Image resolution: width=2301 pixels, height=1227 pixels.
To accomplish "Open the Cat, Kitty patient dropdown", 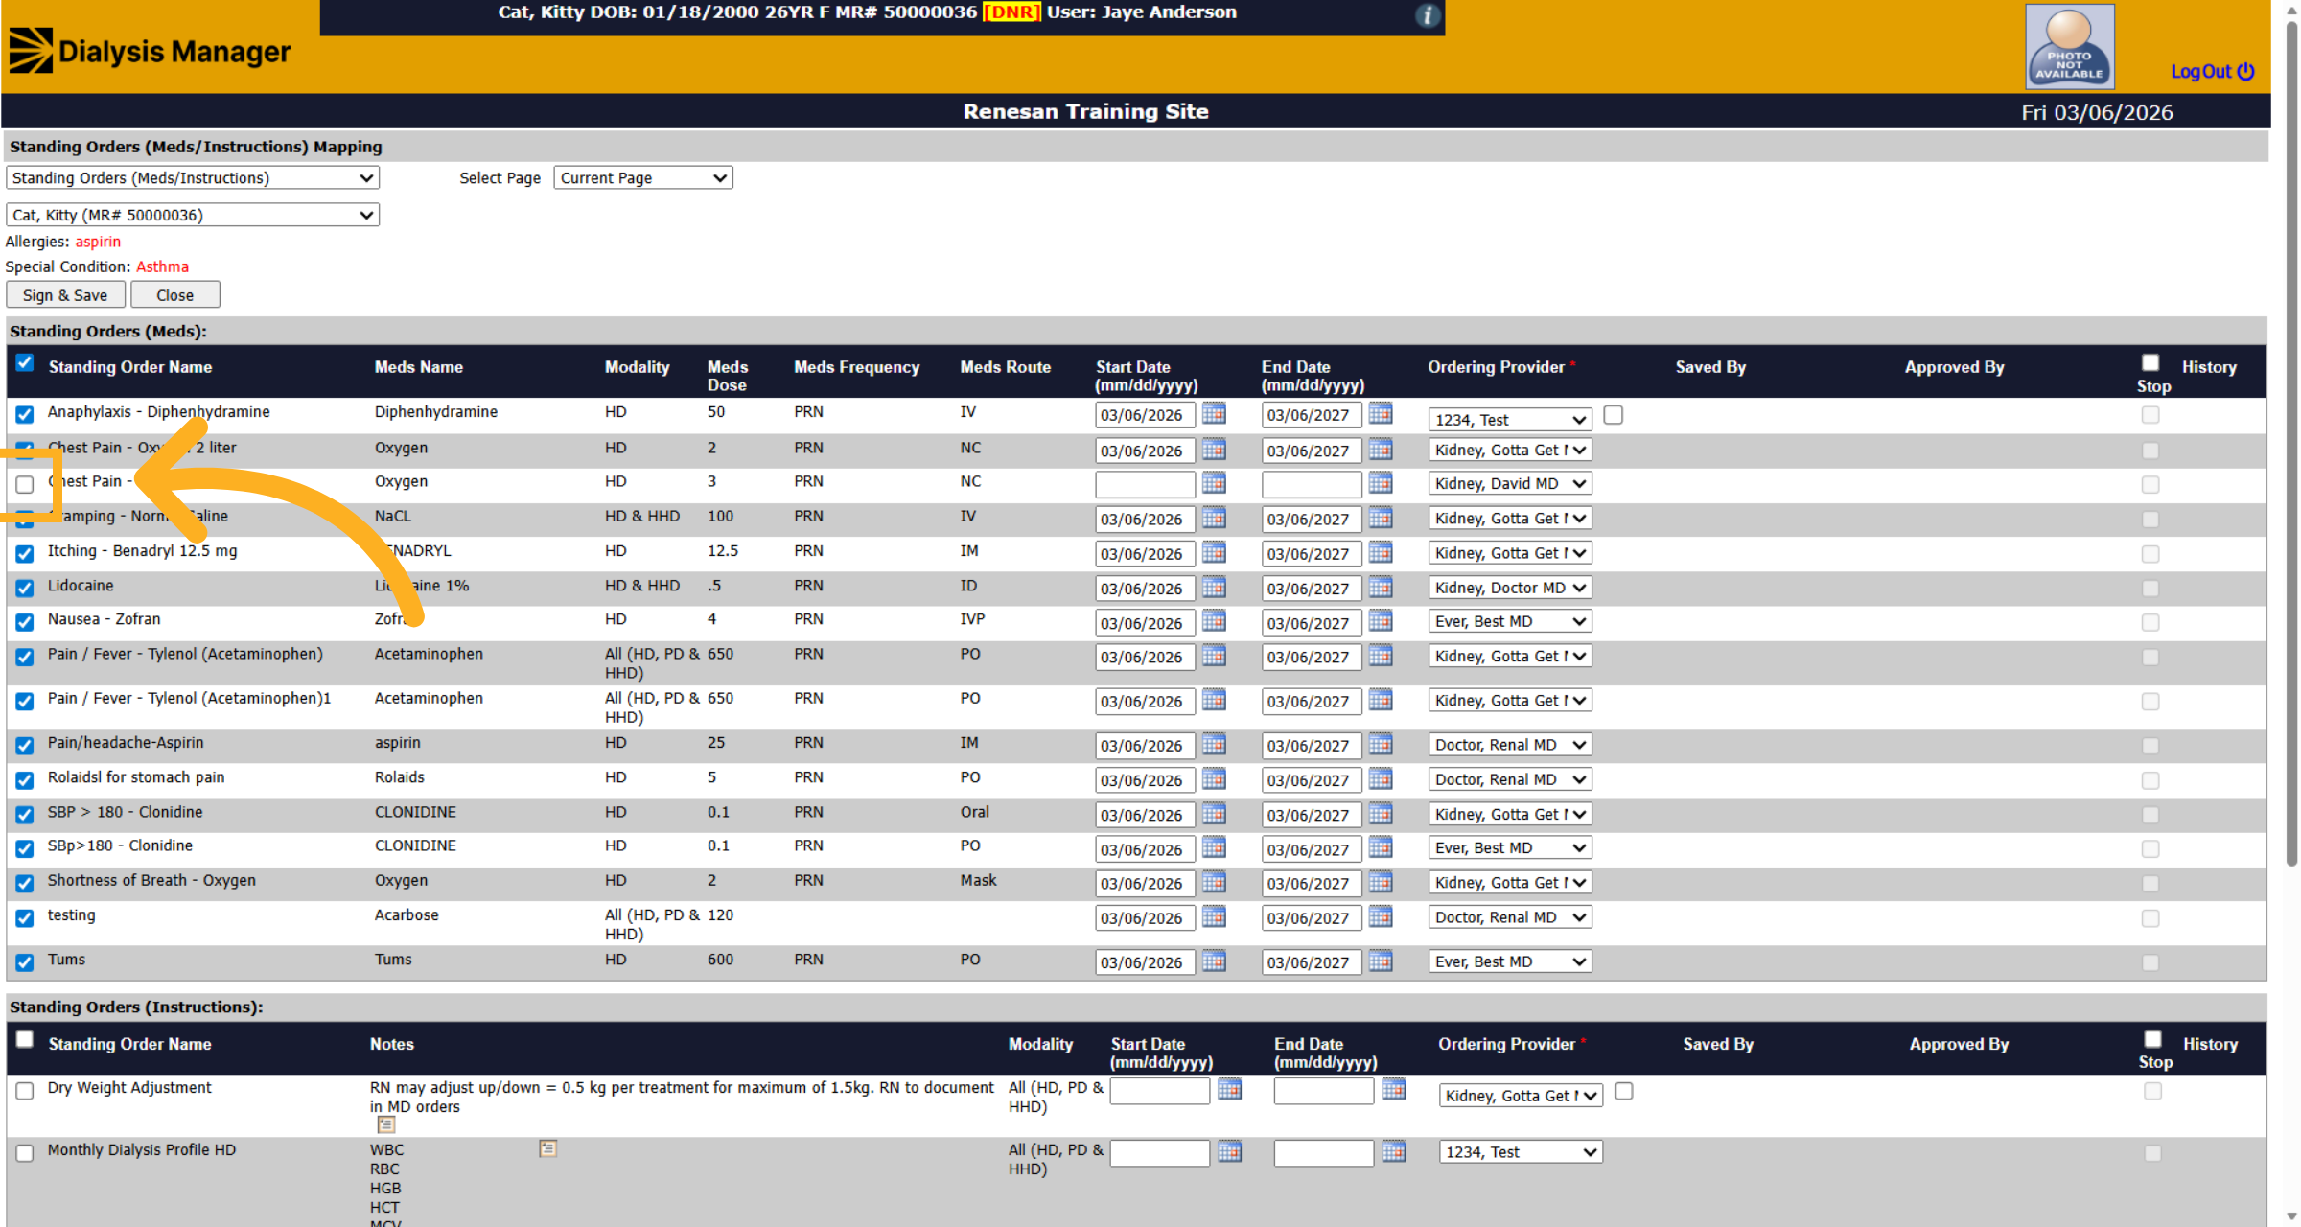I will [x=193, y=215].
